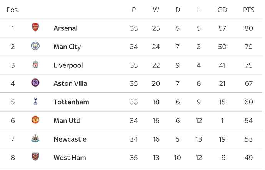The width and height of the screenshot is (265, 170).
Task: Click the Pos. column header
Action: (13, 10)
